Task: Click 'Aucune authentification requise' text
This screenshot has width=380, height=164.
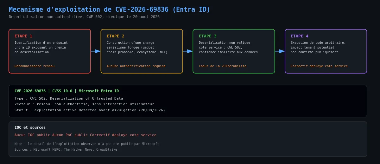Action: point(136,66)
